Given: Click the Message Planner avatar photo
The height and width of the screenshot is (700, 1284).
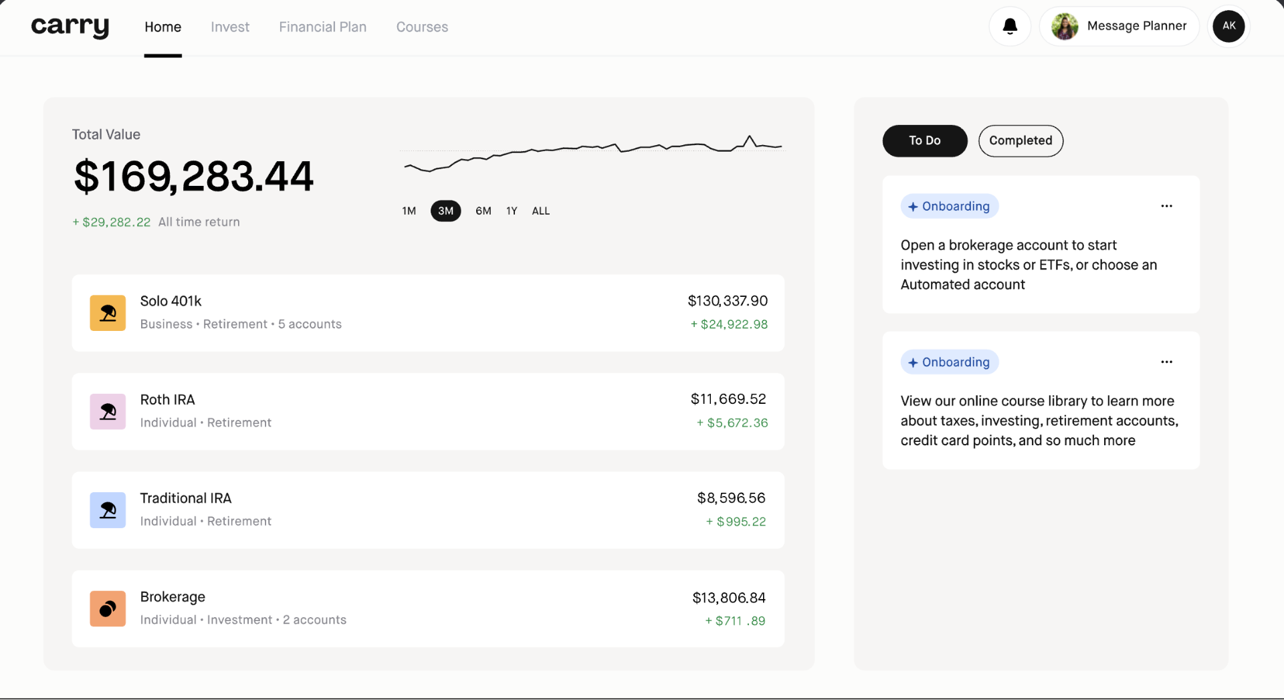Looking at the screenshot, I should coord(1065,26).
